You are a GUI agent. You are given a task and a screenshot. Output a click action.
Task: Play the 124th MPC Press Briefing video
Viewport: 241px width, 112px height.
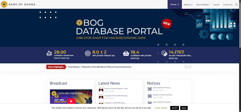pyautogui.click(x=71, y=102)
